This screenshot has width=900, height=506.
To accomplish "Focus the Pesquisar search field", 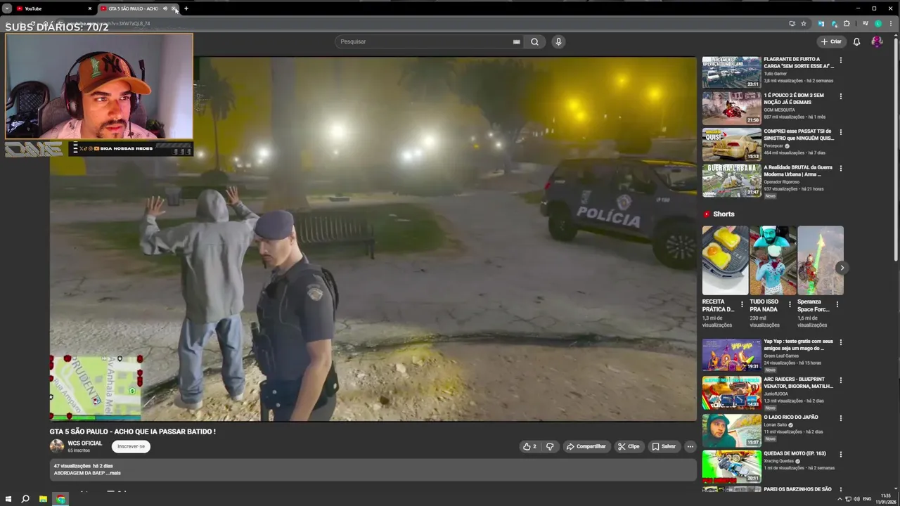I will 429,41.
